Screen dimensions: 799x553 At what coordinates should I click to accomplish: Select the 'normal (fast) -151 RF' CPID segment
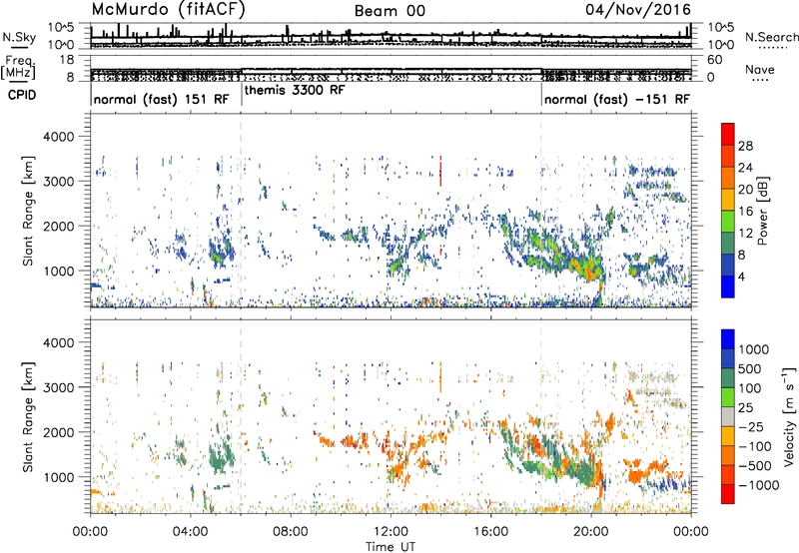[617, 99]
